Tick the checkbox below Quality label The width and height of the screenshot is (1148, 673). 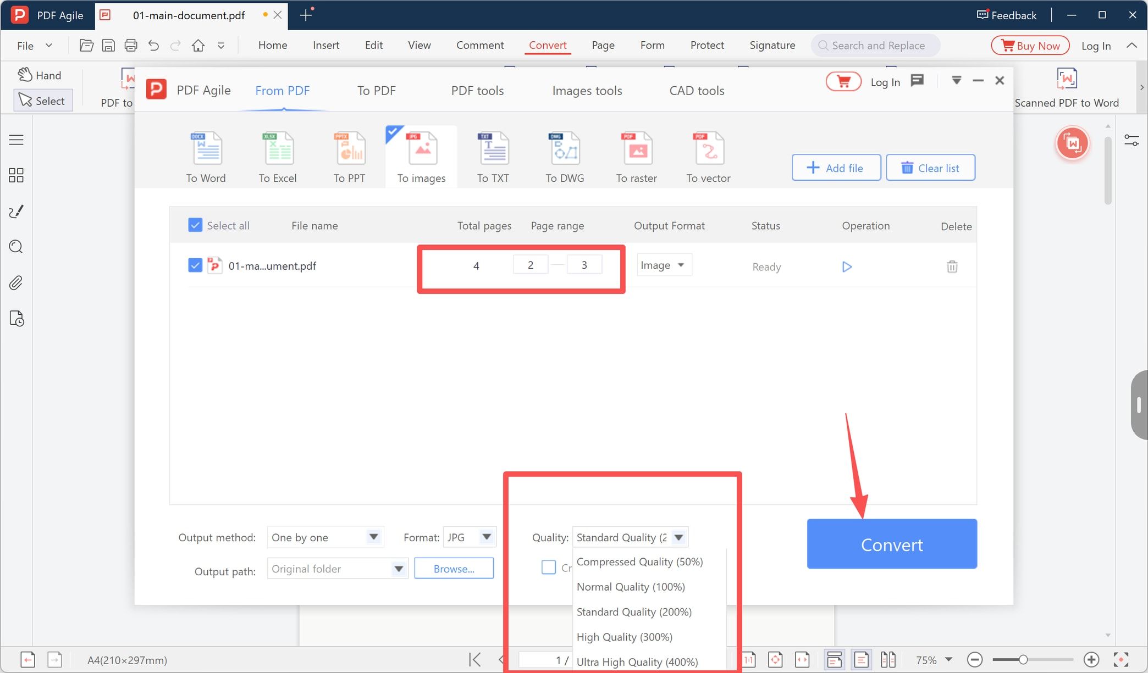point(549,567)
